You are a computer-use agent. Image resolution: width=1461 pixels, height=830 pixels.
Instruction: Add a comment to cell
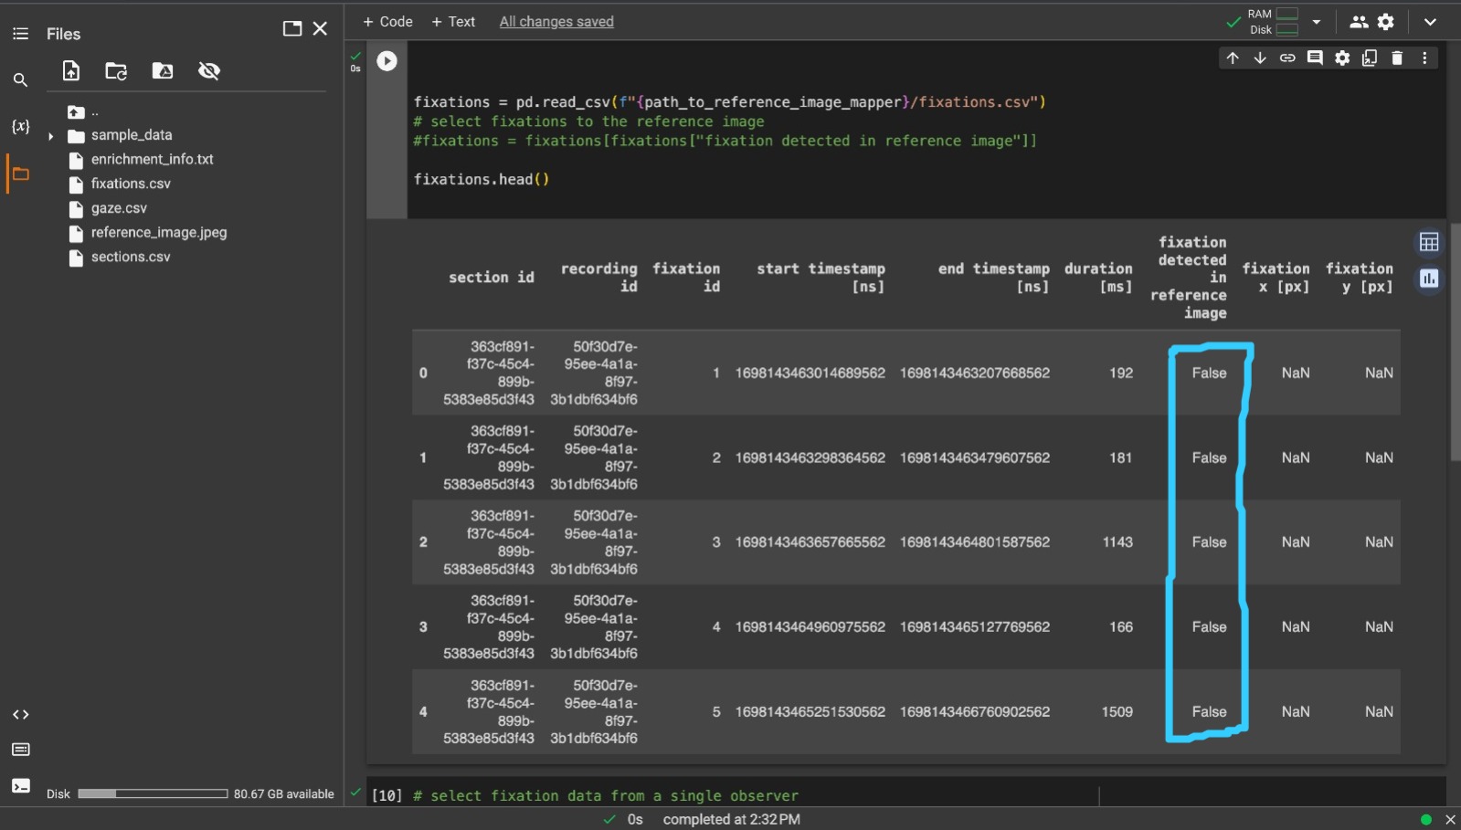tap(1315, 58)
